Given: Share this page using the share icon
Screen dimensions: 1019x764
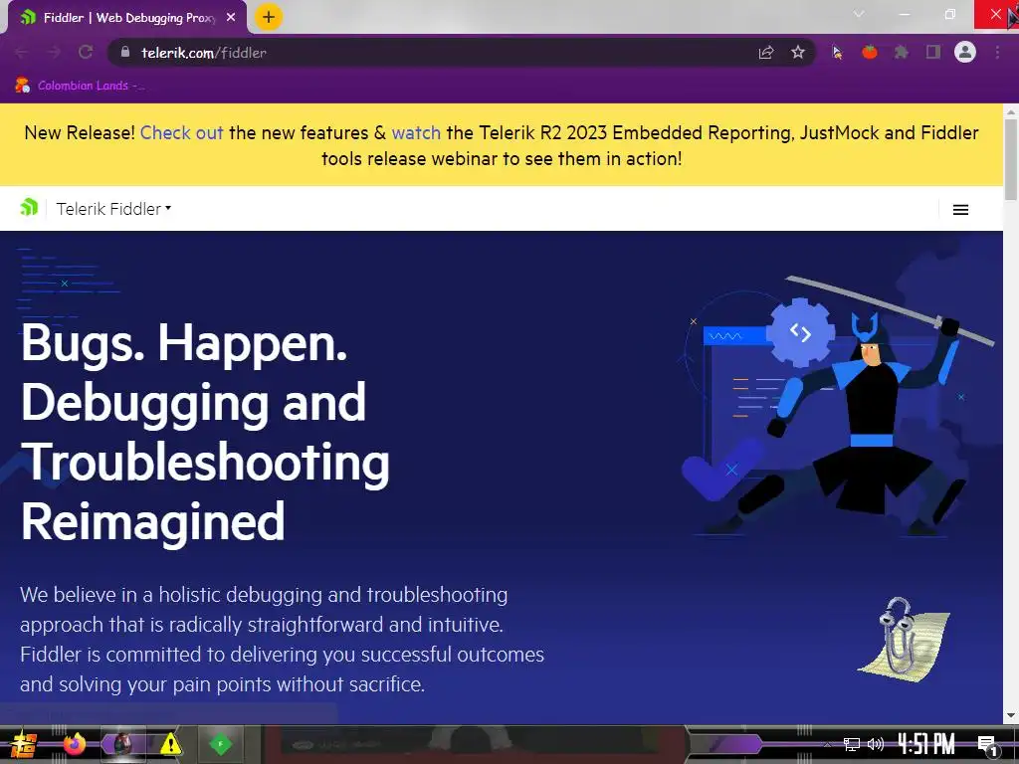Looking at the screenshot, I should point(766,52).
